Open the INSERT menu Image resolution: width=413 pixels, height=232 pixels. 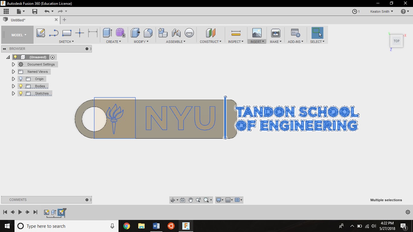[257, 42]
